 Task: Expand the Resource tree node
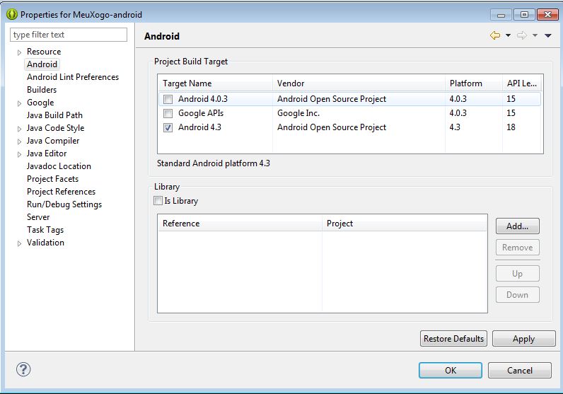click(x=19, y=52)
